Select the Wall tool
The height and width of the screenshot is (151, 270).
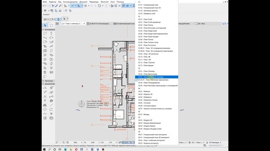click(x=45, y=34)
